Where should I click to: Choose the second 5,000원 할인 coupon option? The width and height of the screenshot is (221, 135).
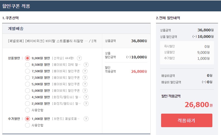pos(27,91)
